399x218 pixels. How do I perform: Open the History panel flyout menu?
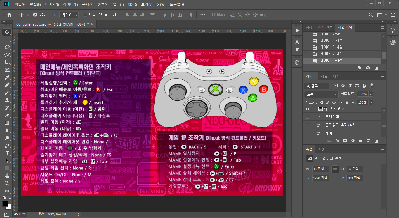(383, 28)
